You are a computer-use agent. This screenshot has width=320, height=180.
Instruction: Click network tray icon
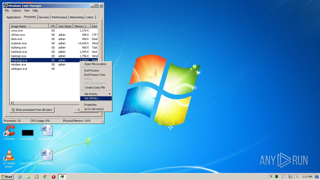pos(290,177)
